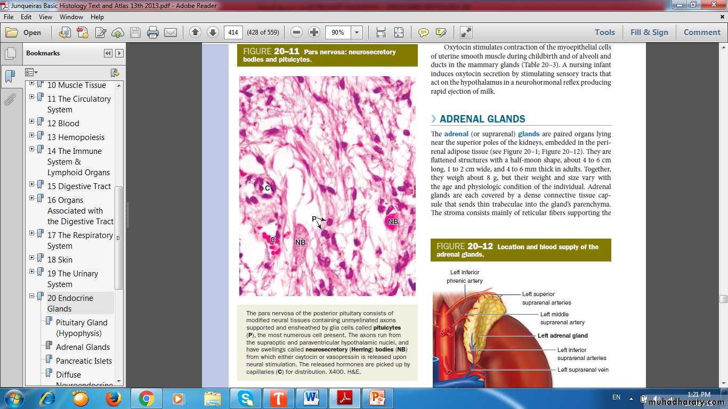Open the zoom percentage dropdown
Screen dimensions: 728x409
(357, 32)
